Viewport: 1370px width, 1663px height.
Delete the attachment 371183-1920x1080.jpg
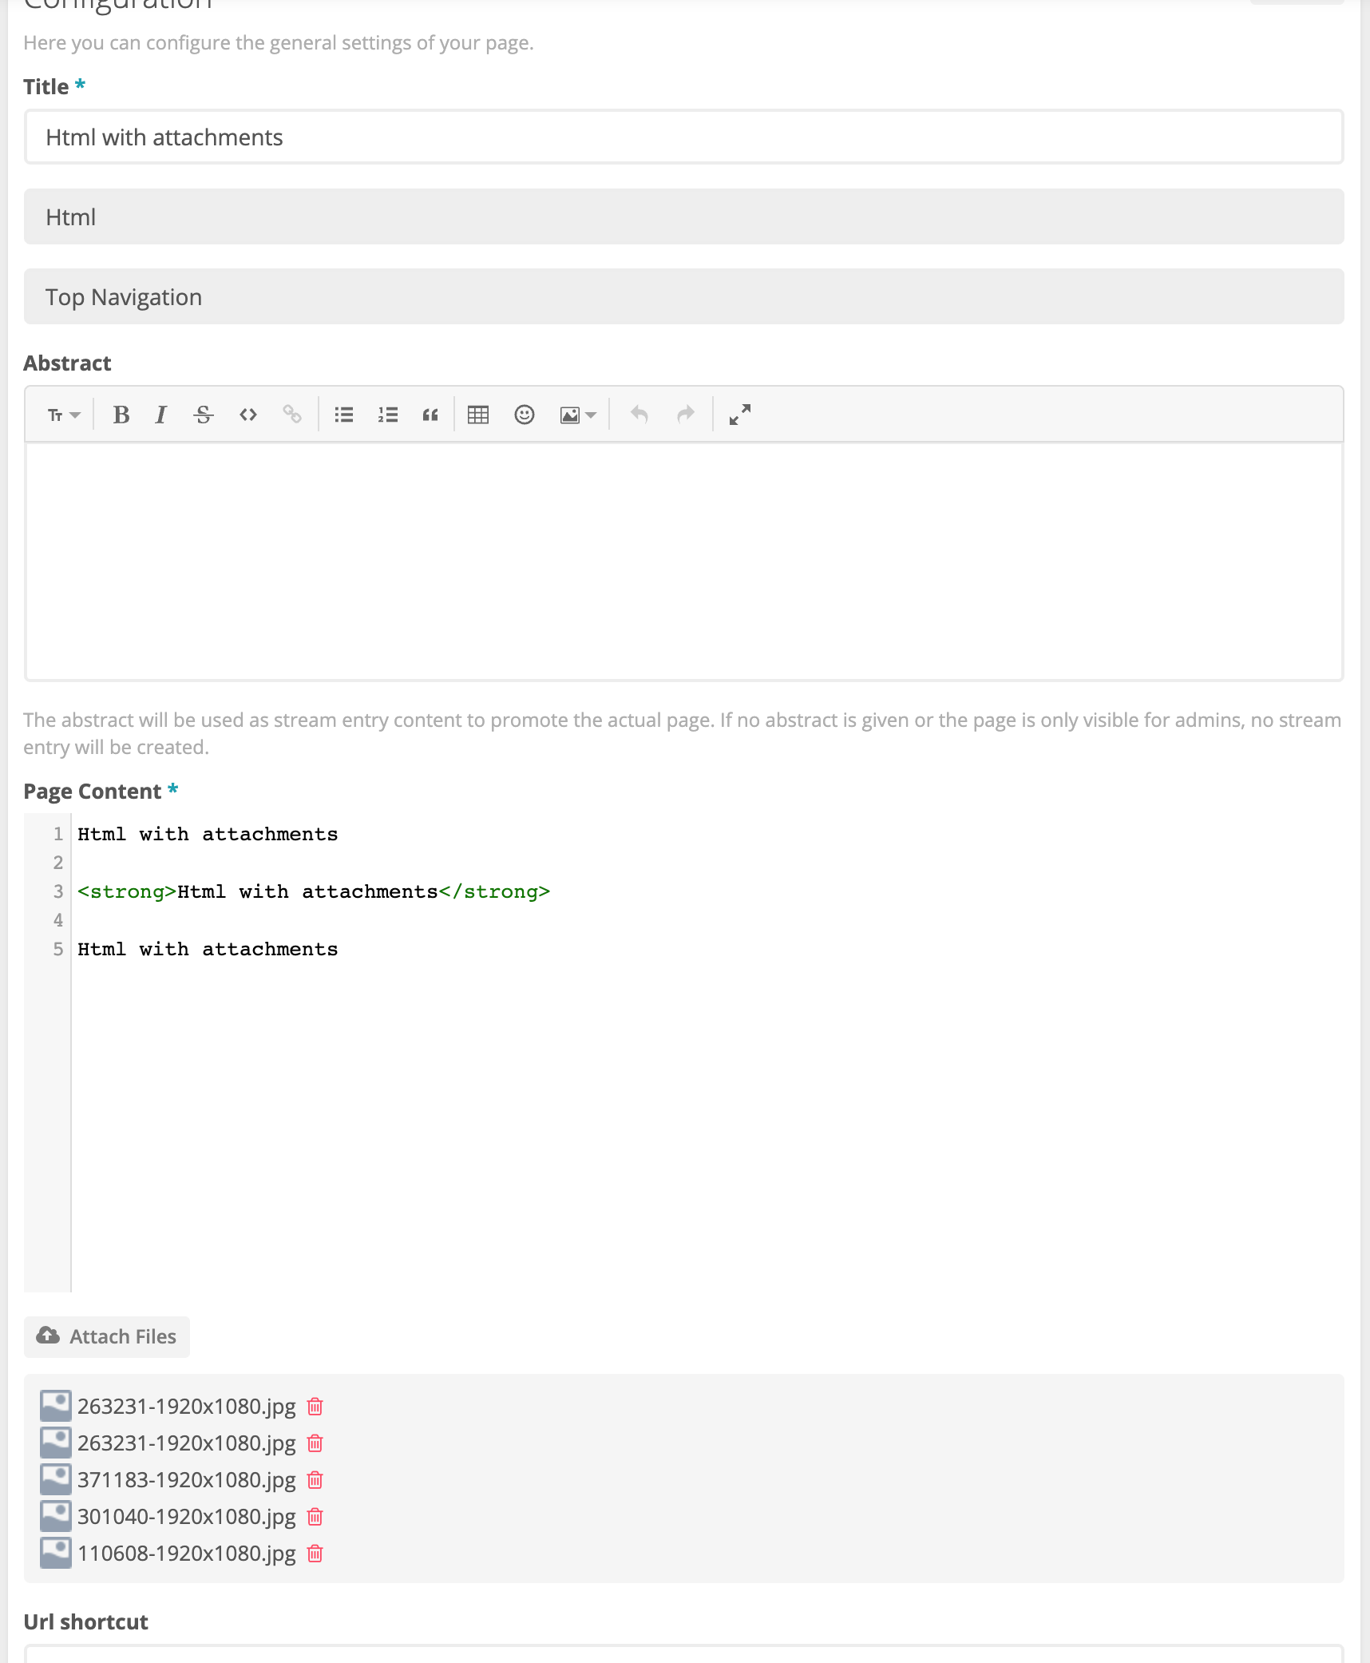[x=315, y=1480]
